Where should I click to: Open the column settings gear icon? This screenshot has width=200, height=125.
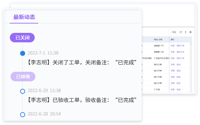point(190,32)
